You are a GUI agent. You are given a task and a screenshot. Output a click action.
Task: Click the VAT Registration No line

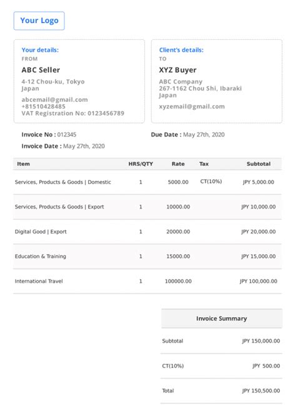(x=73, y=113)
